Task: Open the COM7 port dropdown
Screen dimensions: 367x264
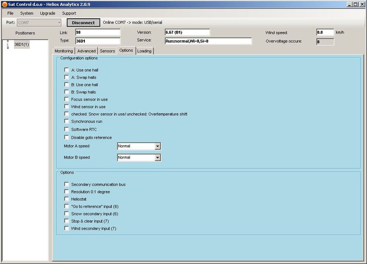Action: tap(39, 22)
